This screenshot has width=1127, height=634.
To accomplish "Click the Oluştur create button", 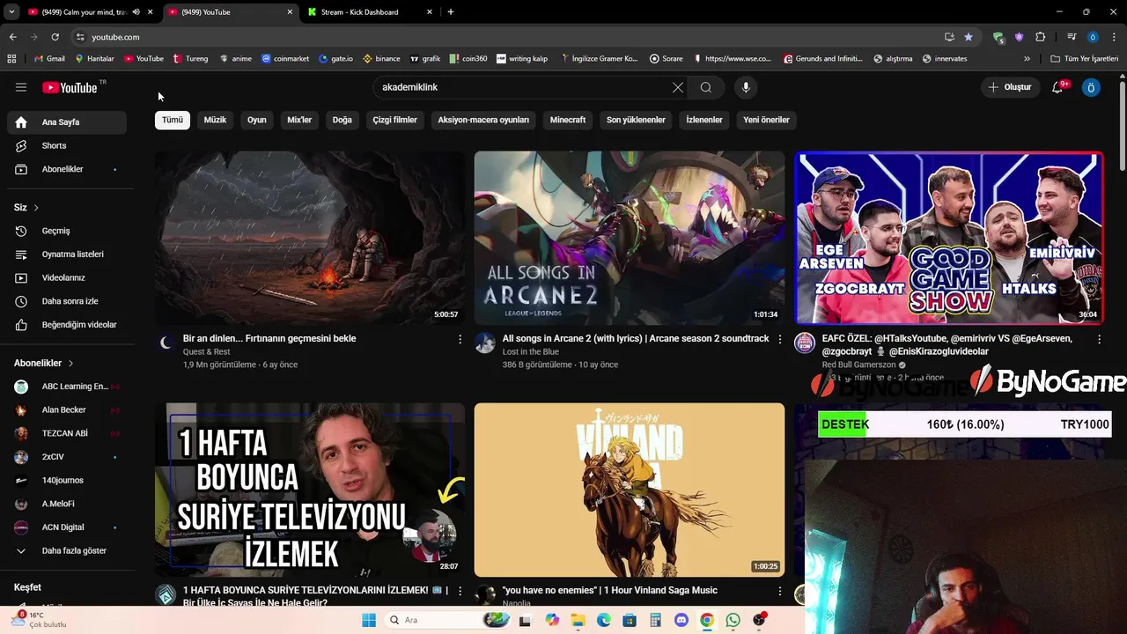I will point(1009,87).
